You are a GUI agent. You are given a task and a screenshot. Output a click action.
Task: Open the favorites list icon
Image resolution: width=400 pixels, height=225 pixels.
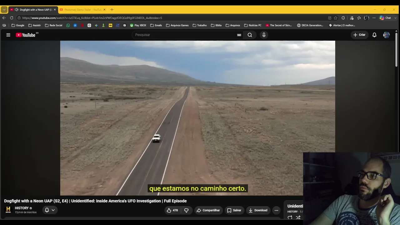pyautogui.click(x=359, y=18)
